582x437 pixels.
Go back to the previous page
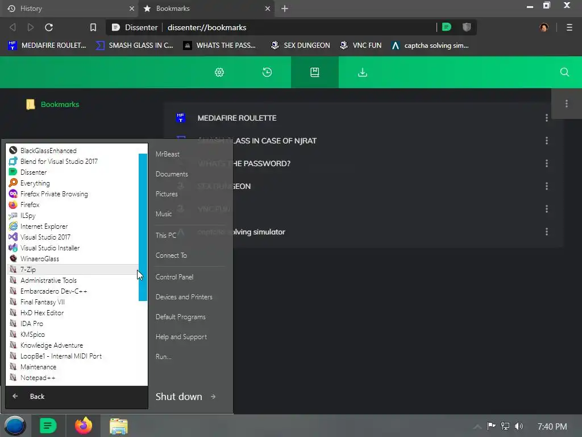(x=13, y=27)
